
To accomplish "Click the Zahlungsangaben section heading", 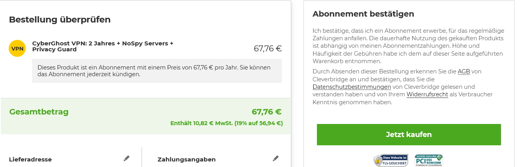I will click(186, 159).
